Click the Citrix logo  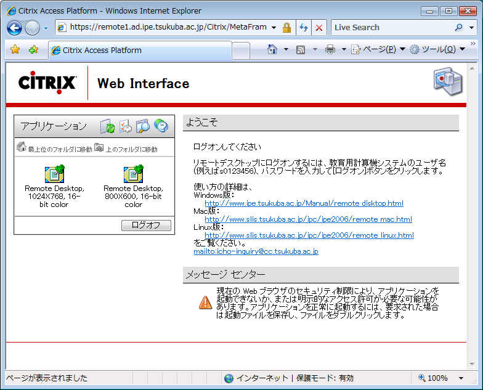click(x=47, y=83)
